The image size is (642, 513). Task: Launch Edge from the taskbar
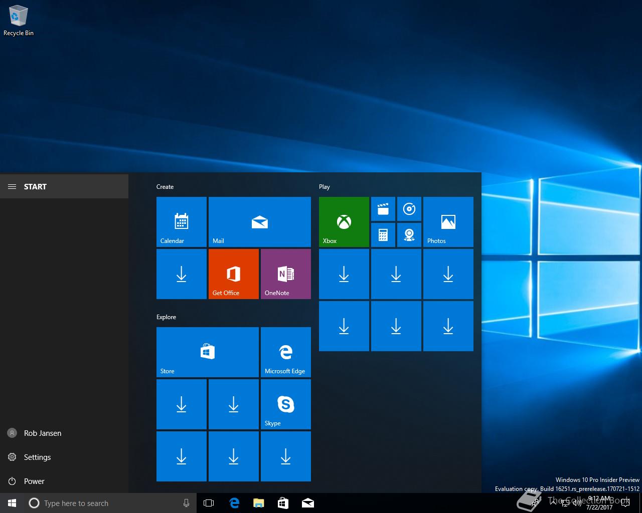pos(234,503)
